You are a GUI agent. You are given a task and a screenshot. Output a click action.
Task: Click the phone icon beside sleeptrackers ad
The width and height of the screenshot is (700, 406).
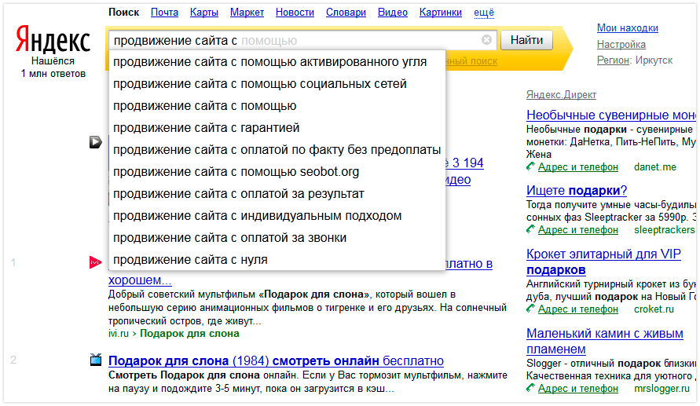[530, 229]
